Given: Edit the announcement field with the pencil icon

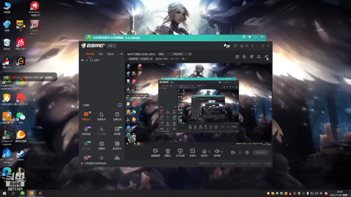Looking at the screenshot, I should pyautogui.click(x=190, y=54).
